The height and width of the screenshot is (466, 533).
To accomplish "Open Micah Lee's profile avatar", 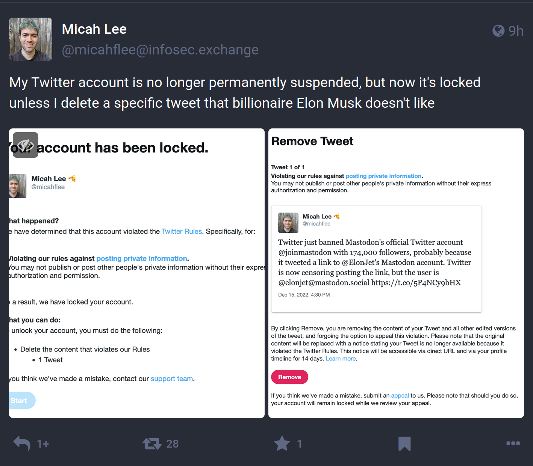I will tap(30, 39).
